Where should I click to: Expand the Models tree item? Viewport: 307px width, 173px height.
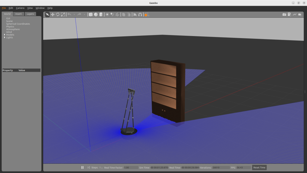(4, 35)
